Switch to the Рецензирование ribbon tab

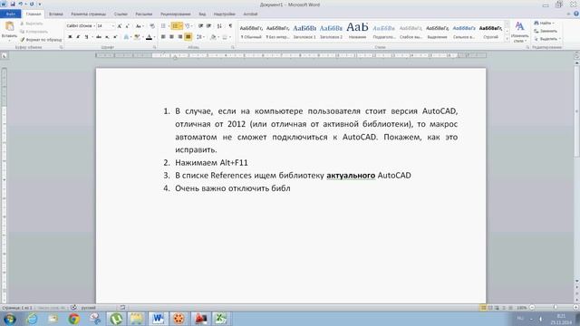point(175,14)
